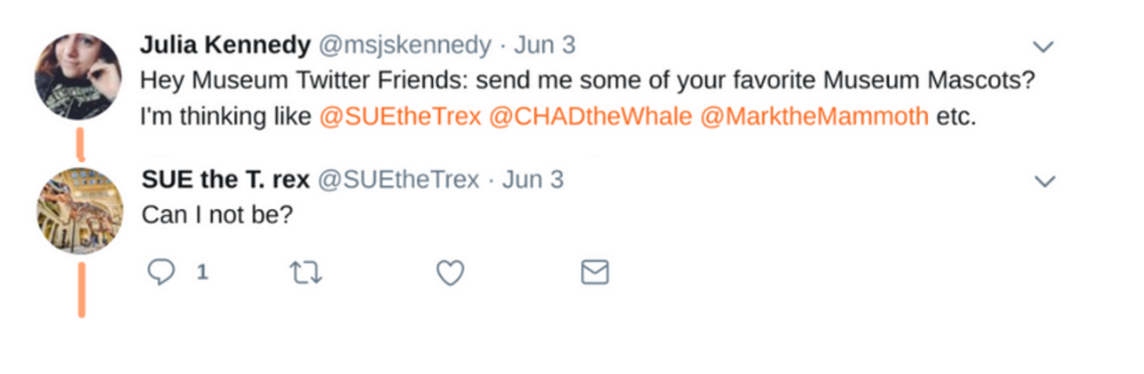Open SUE's reply via its Jun 3 timestamp

pyautogui.click(x=533, y=180)
